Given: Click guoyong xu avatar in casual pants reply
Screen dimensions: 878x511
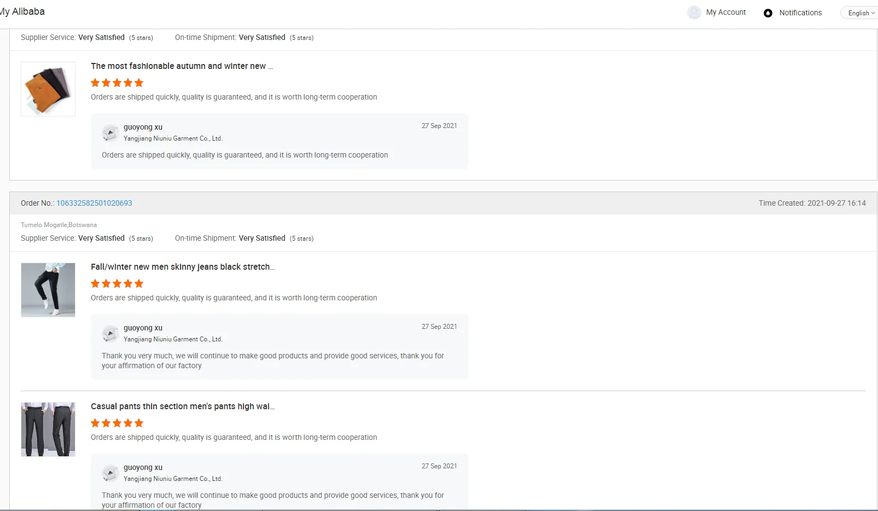Looking at the screenshot, I should pyautogui.click(x=111, y=473).
